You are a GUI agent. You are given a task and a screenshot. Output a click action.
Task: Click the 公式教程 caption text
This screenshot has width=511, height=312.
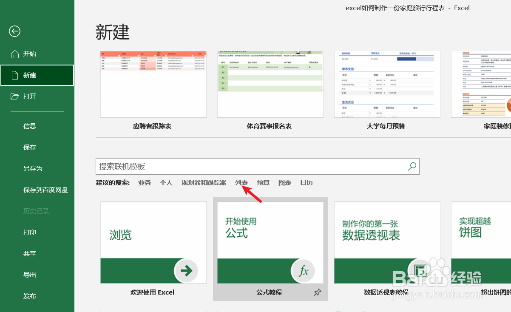pyautogui.click(x=269, y=292)
